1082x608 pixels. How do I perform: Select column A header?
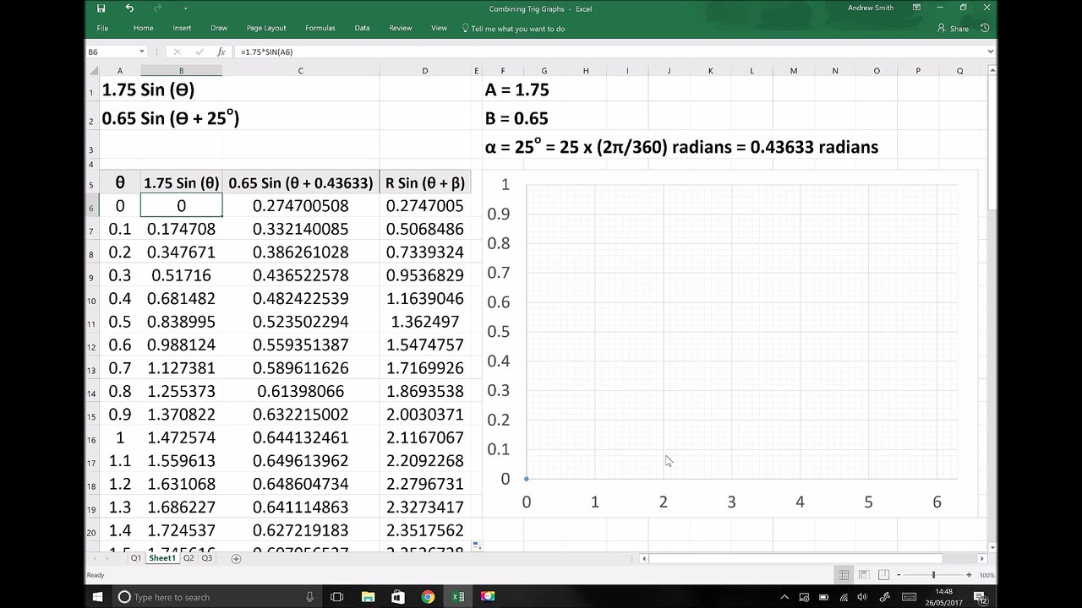pos(120,71)
